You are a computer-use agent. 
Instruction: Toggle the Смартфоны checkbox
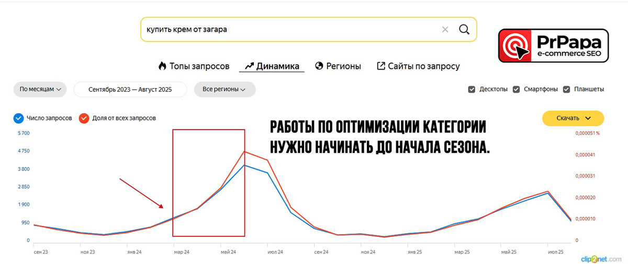(517, 89)
